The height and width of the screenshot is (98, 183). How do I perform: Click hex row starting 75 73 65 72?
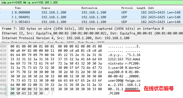56,81
